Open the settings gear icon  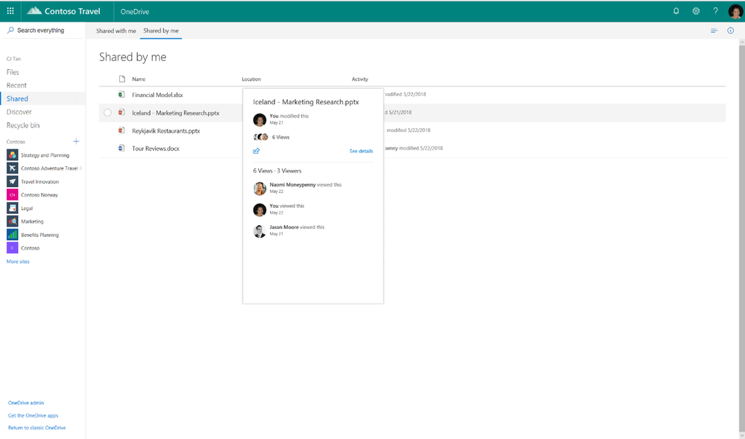click(696, 11)
